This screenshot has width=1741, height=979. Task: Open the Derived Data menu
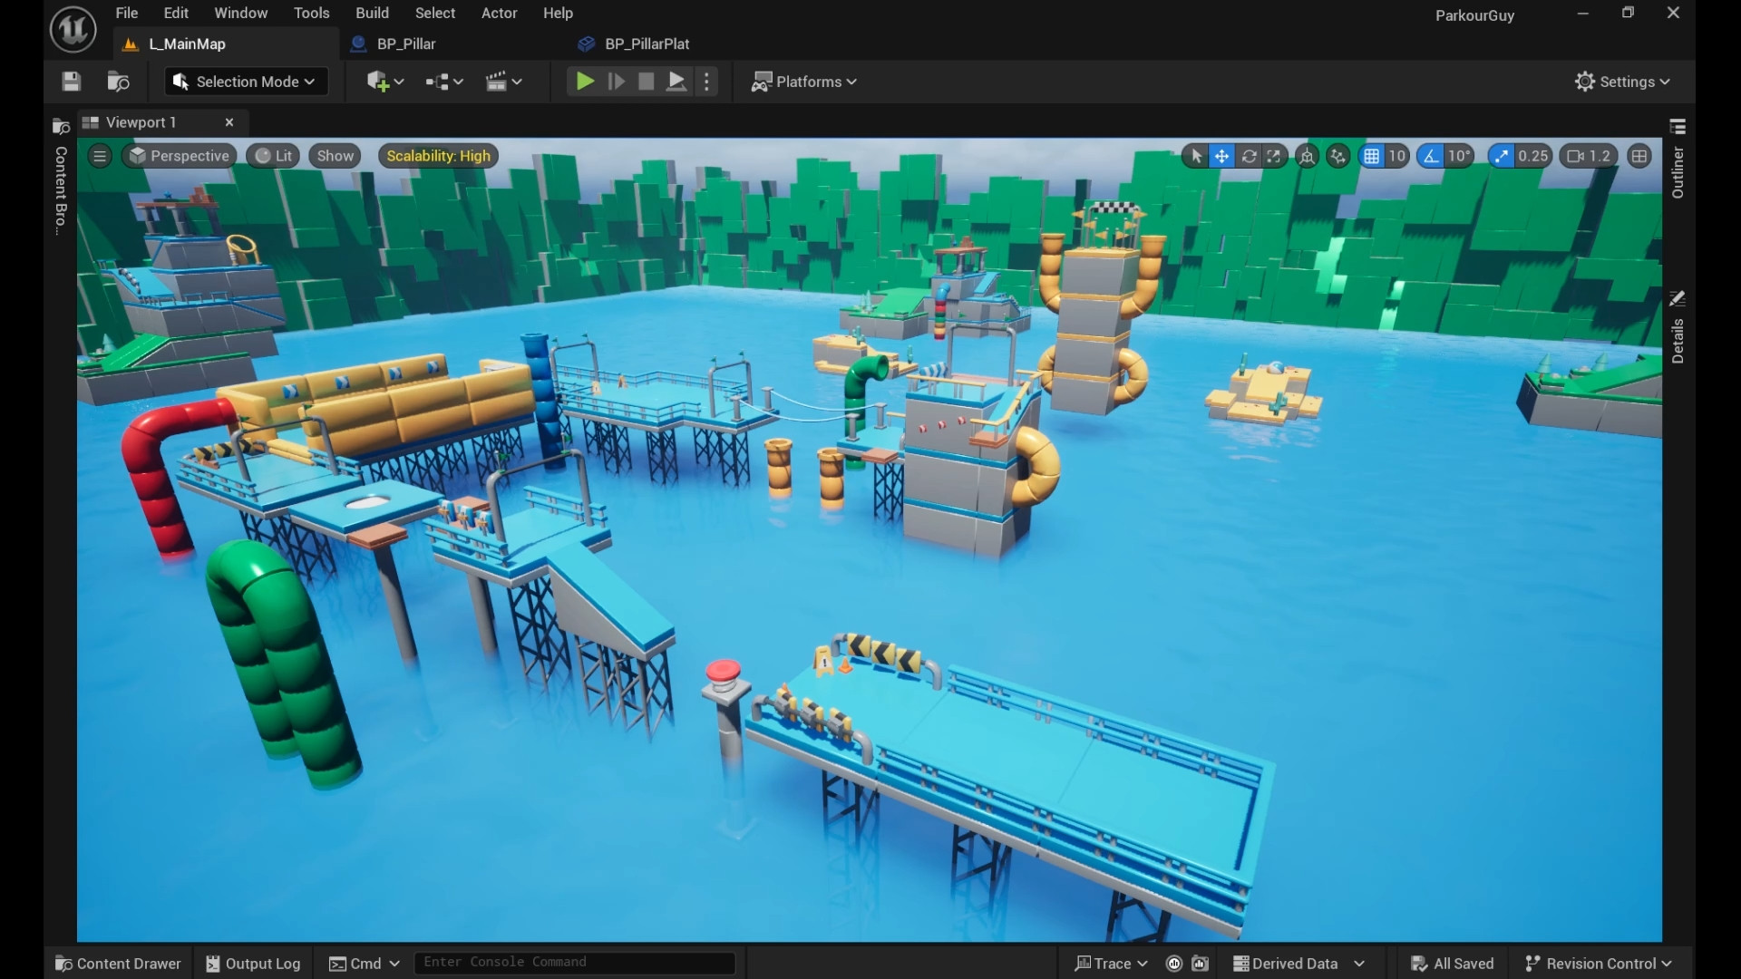1299,964
